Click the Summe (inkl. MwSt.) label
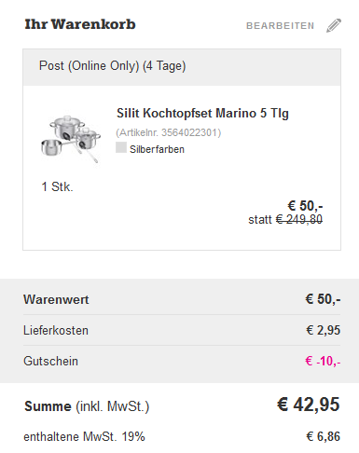 pos(87,406)
